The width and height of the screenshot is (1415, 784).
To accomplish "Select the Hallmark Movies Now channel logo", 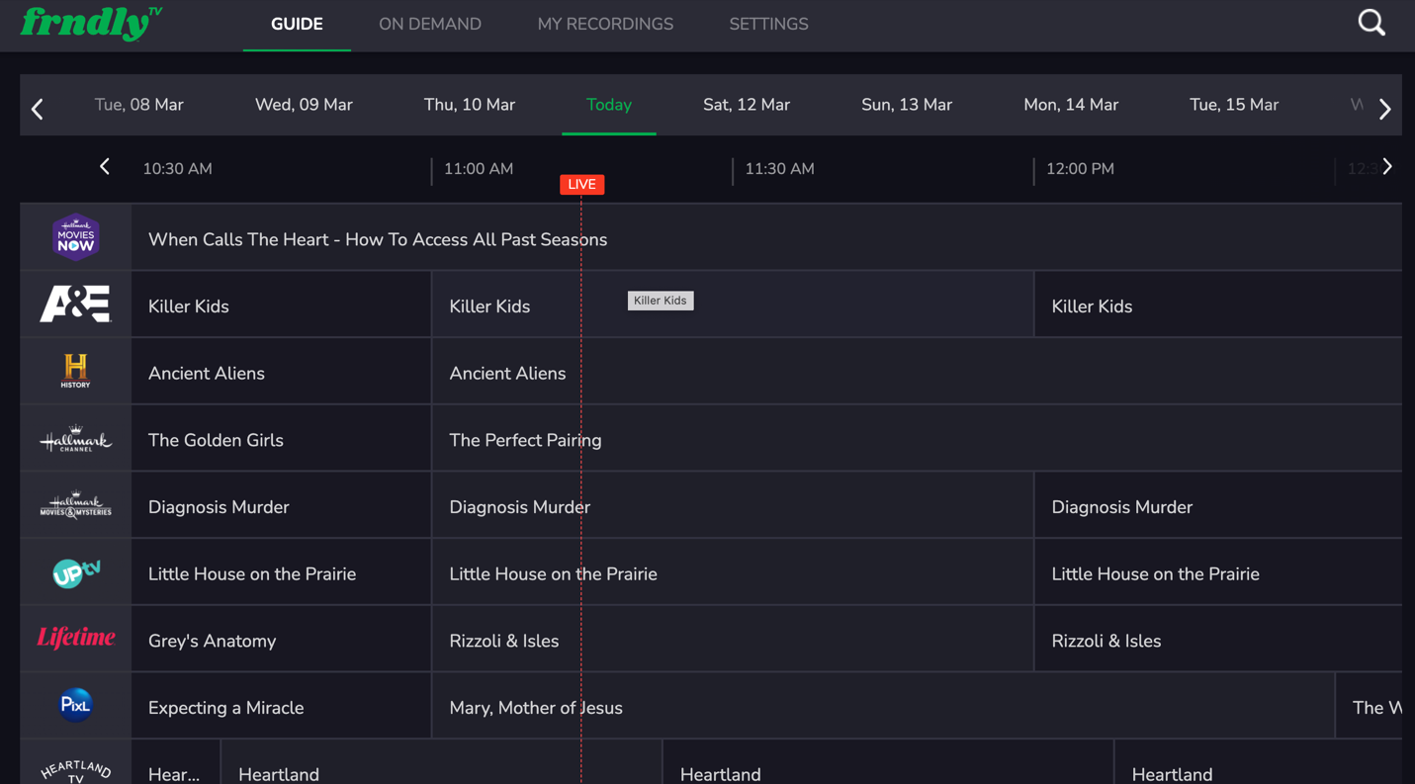I will (76, 237).
